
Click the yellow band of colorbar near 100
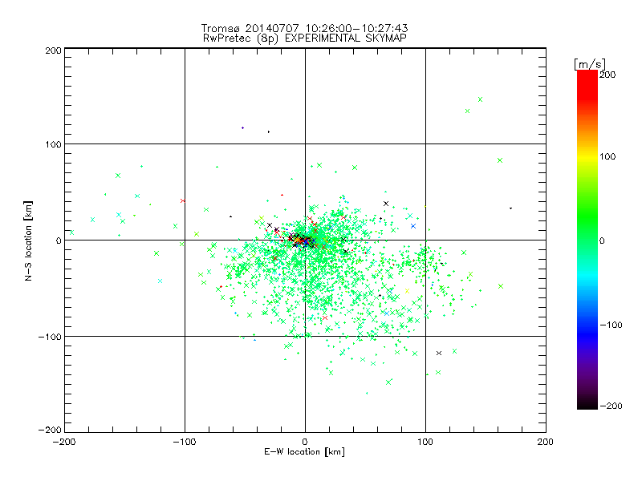[x=587, y=156]
